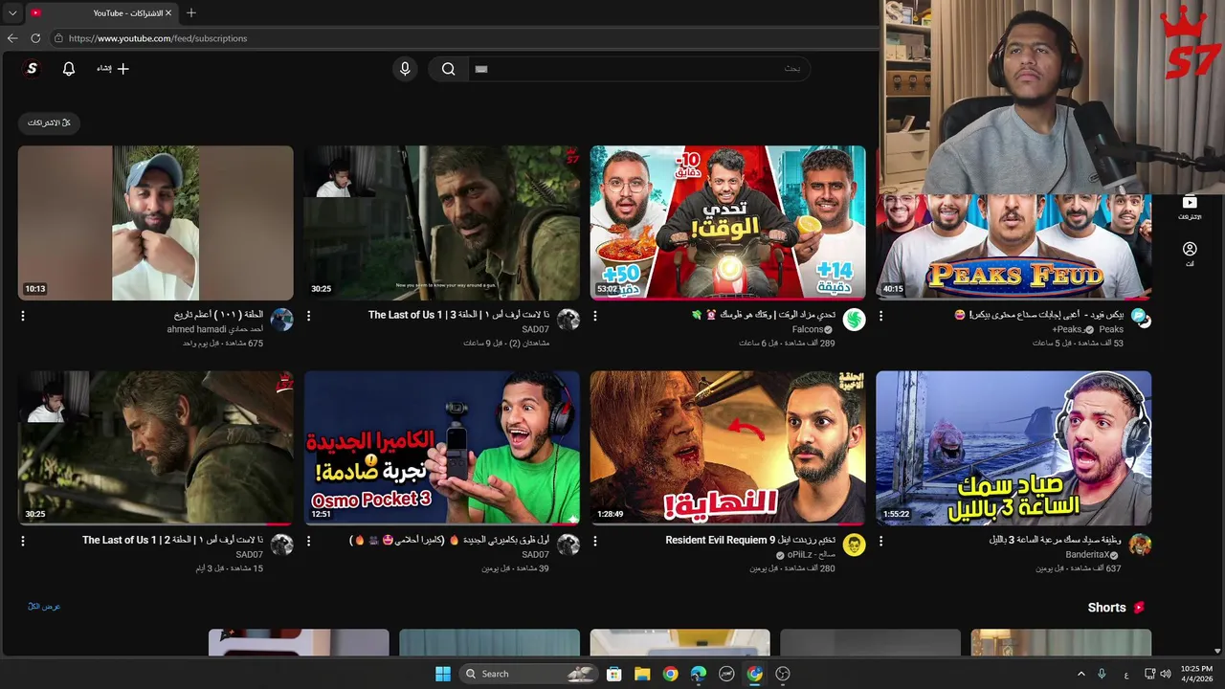Open SAD07 avatar beside Last of Us episode 3
Viewport: 1225px width, 689px height.
coord(568,320)
